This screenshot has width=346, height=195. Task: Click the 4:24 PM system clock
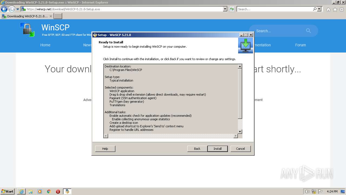[332, 191]
